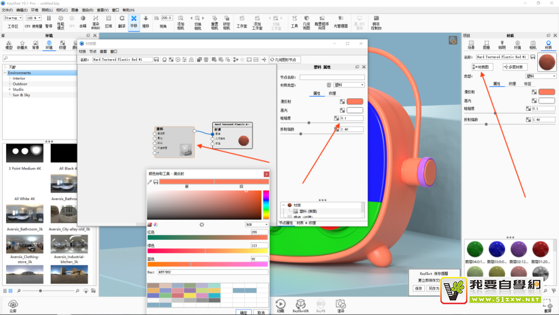
Task: Pick the eyedropper in the color picker
Action: click(x=150, y=182)
